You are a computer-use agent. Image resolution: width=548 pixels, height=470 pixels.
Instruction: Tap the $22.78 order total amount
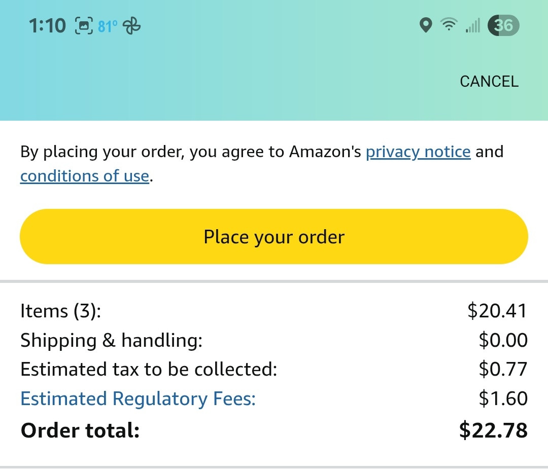pyautogui.click(x=493, y=430)
